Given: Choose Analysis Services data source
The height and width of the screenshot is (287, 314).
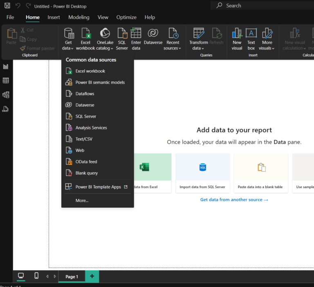Looking at the screenshot, I should [x=98, y=128].
